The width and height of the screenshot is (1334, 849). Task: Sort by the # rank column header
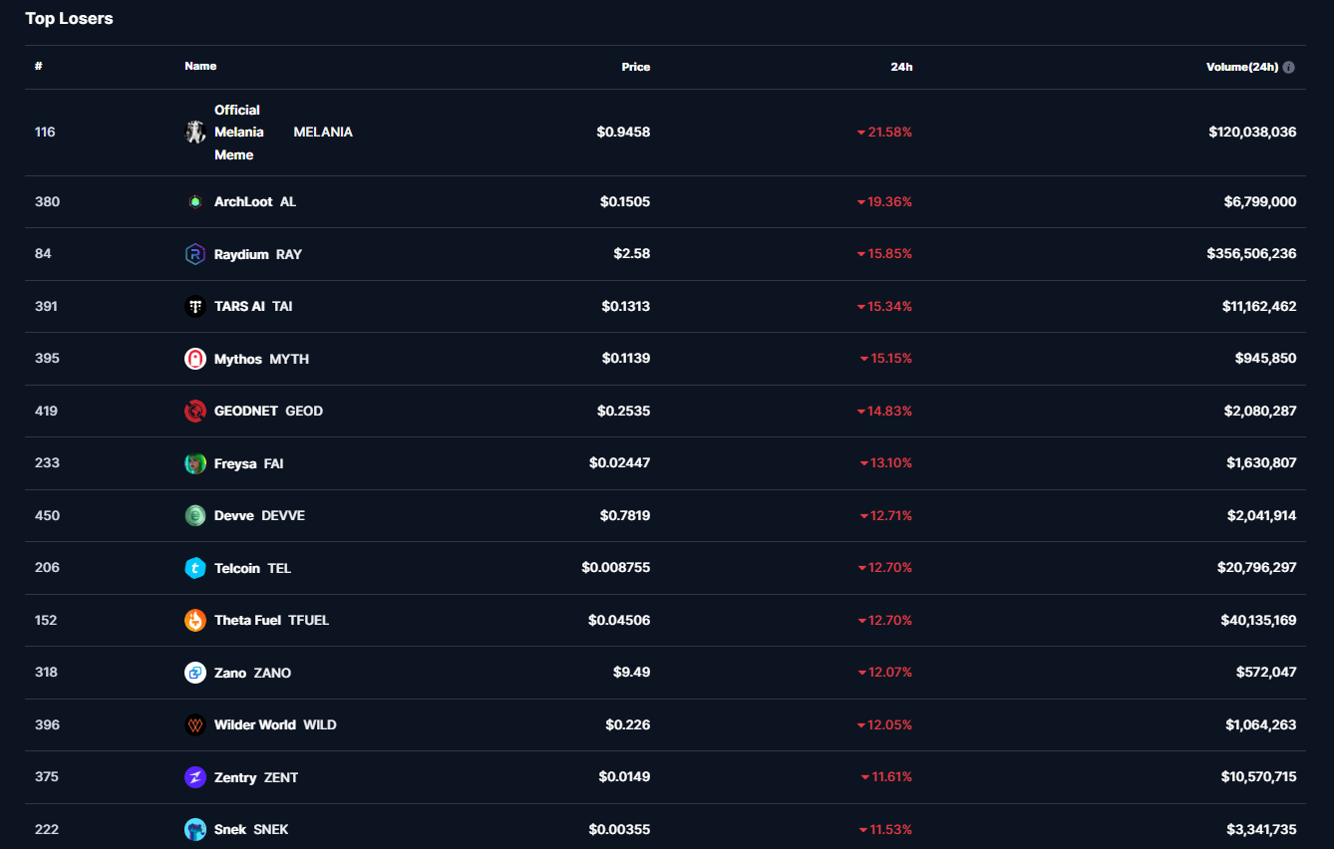tap(38, 66)
